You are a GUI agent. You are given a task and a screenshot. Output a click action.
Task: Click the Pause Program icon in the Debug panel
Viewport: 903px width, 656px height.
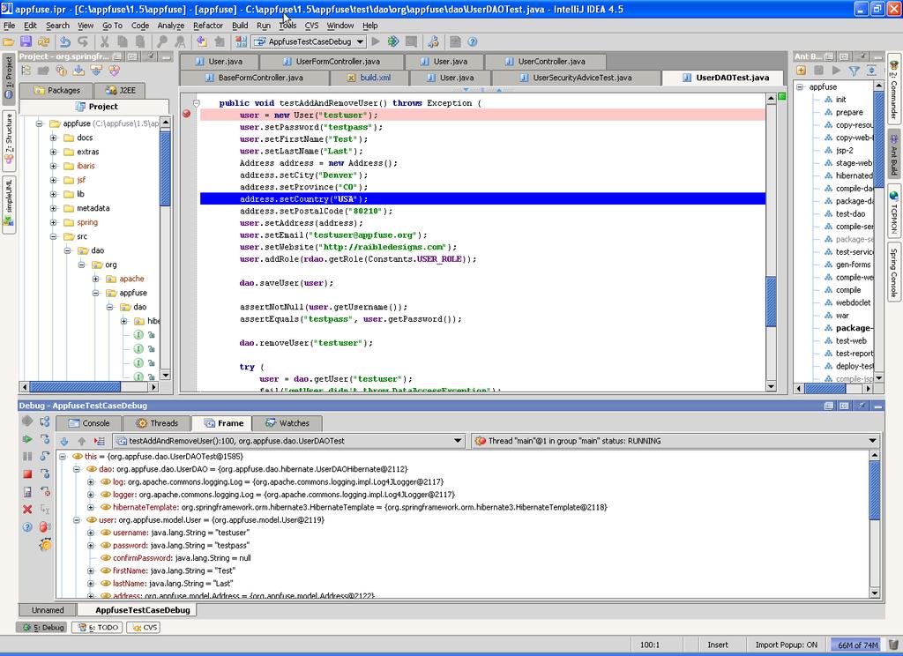tap(27, 456)
